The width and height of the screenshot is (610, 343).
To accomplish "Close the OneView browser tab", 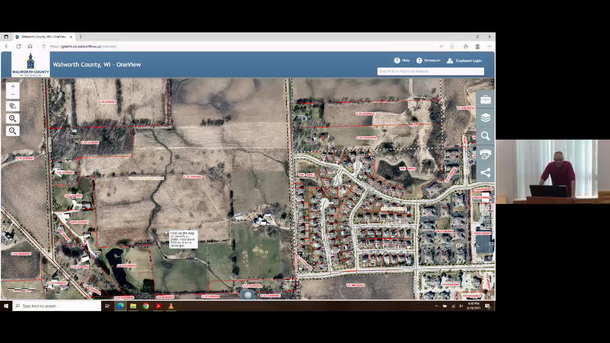I will pos(71,37).
